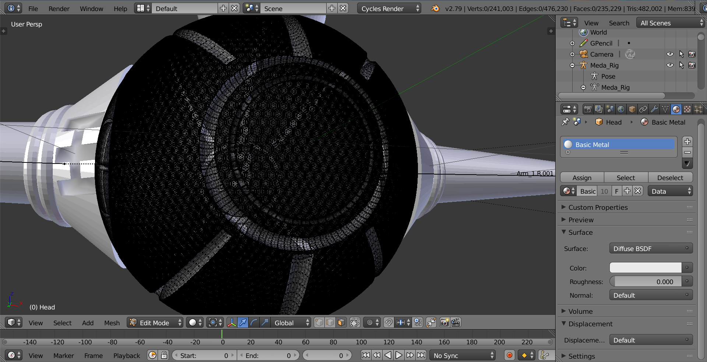Image resolution: width=707 pixels, height=362 pixels.
Task: Click the Deselect material button
Action: (x=670, y=178)
